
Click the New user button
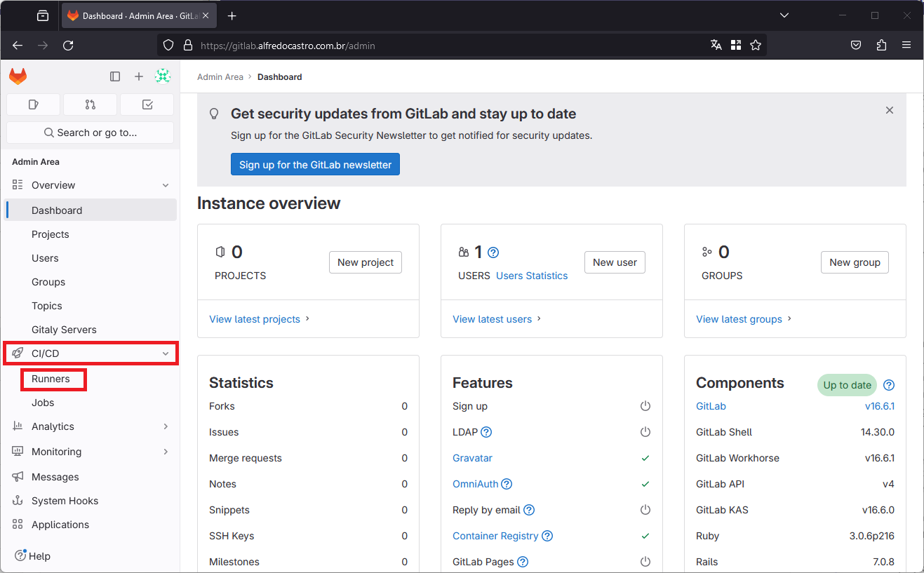coord(615,262)
